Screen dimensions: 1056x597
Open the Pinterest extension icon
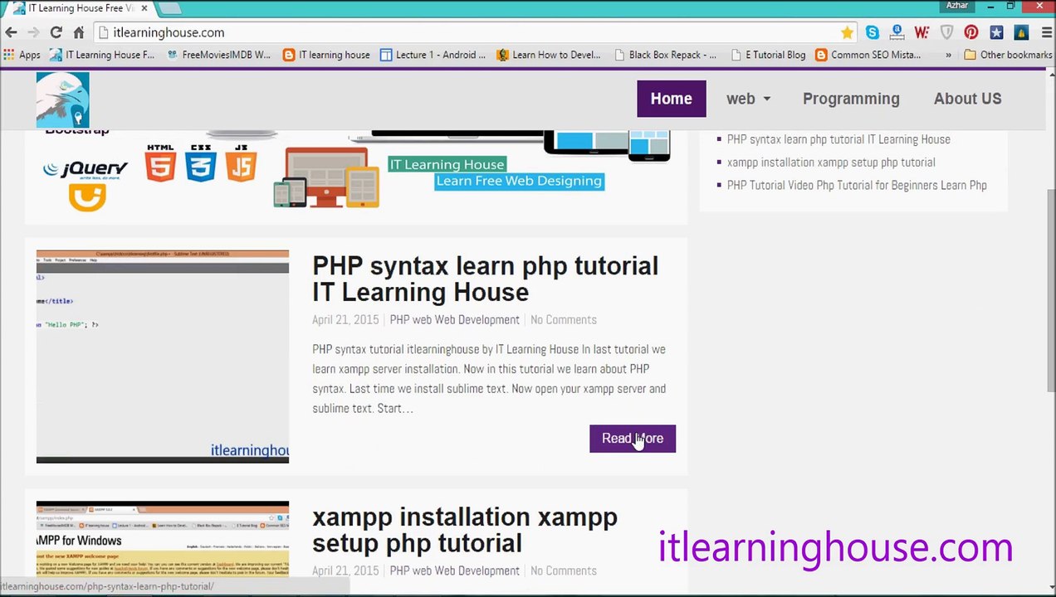(x=971, y=32)
